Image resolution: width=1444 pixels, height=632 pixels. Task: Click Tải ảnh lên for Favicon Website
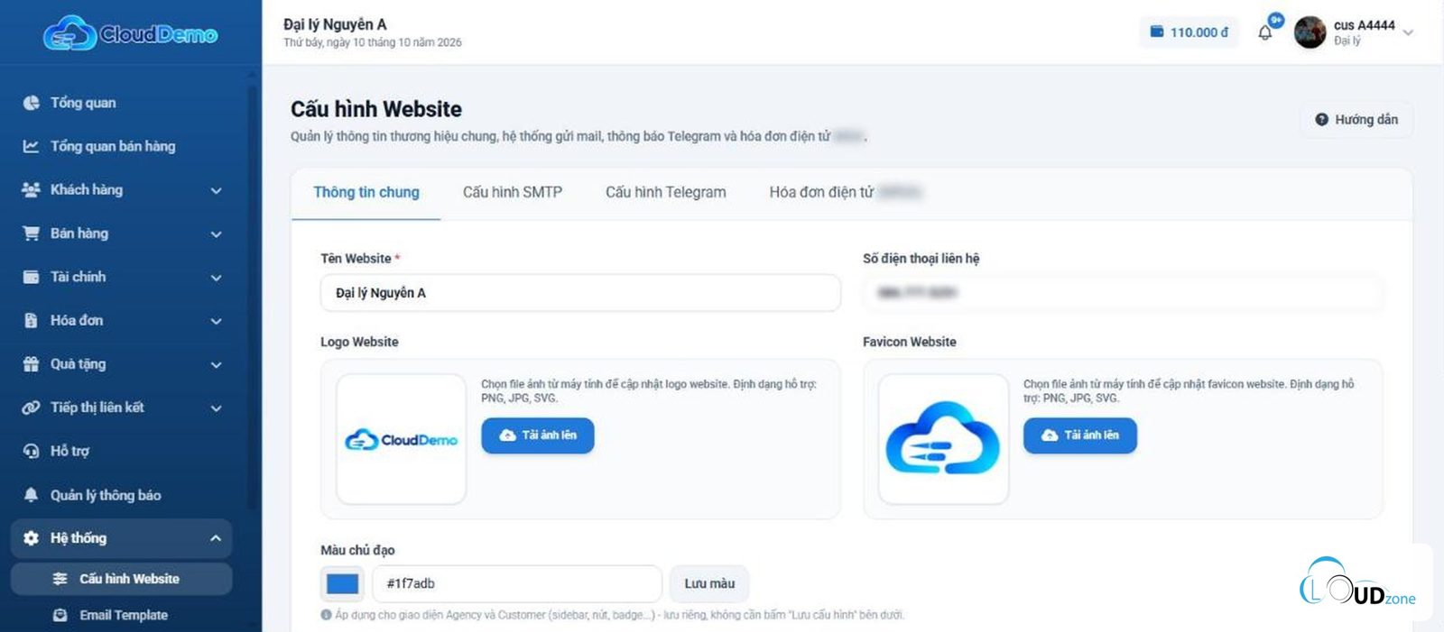point(1080,435)
